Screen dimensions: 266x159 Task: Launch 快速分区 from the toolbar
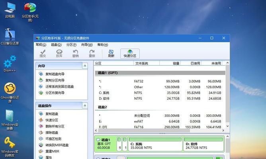pyautogui.click(x=130, y=53)
